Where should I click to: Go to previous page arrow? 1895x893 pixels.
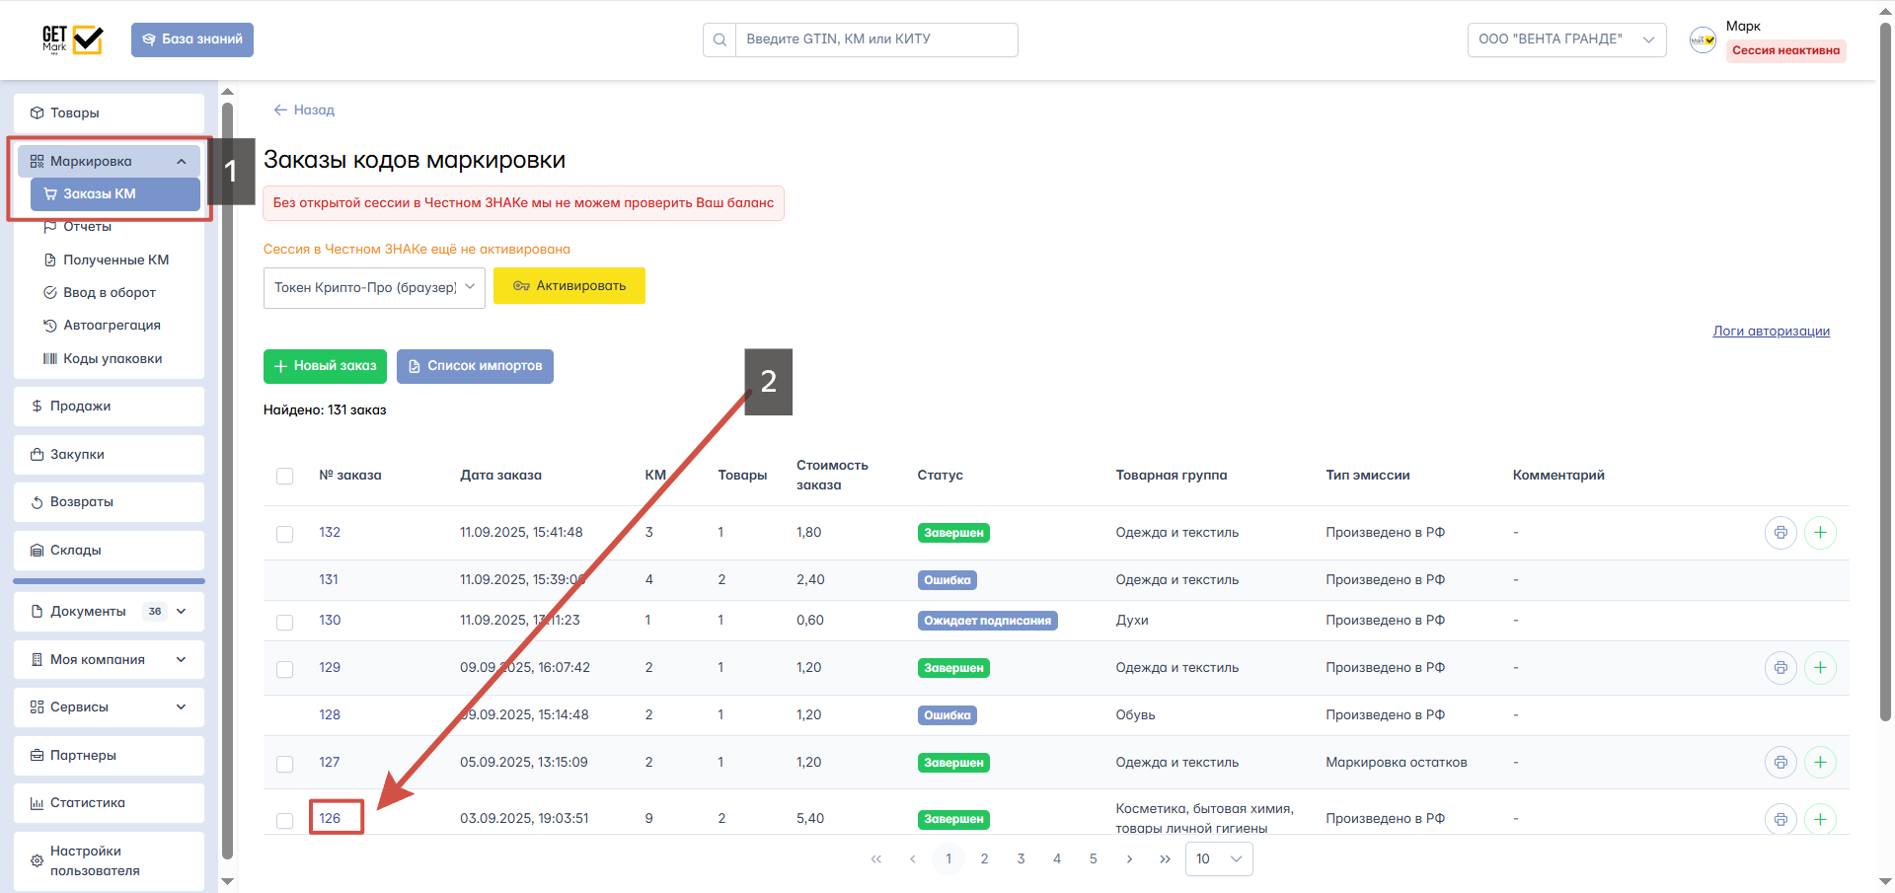(x=913, y=858)
